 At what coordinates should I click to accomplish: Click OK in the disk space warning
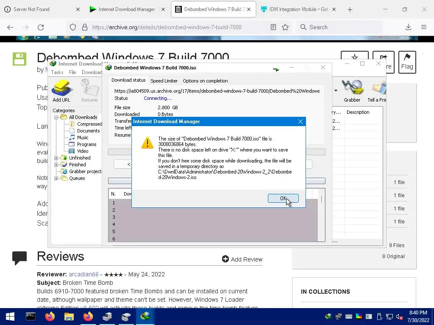point(283,198)
